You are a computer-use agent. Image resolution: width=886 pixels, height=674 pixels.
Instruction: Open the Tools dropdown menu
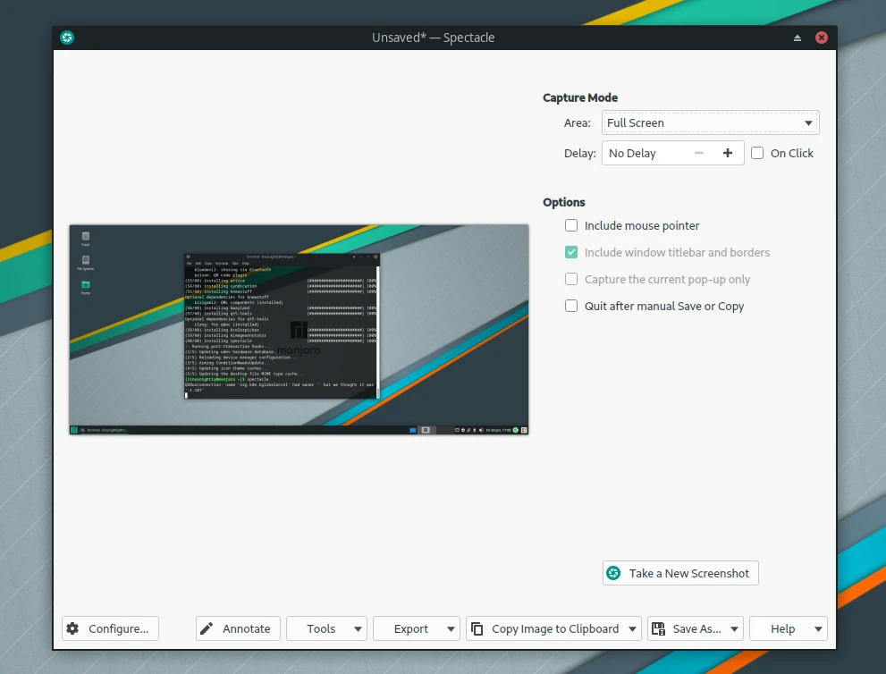click(x=326, y=628)
